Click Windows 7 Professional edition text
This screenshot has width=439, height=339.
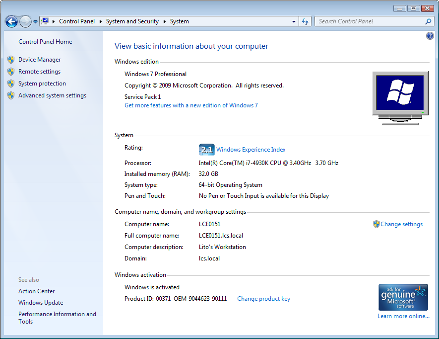155,74
